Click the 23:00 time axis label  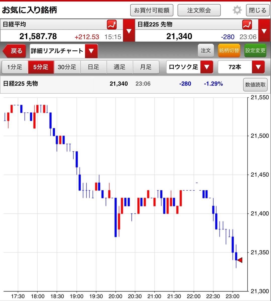[x=233, y=296]
